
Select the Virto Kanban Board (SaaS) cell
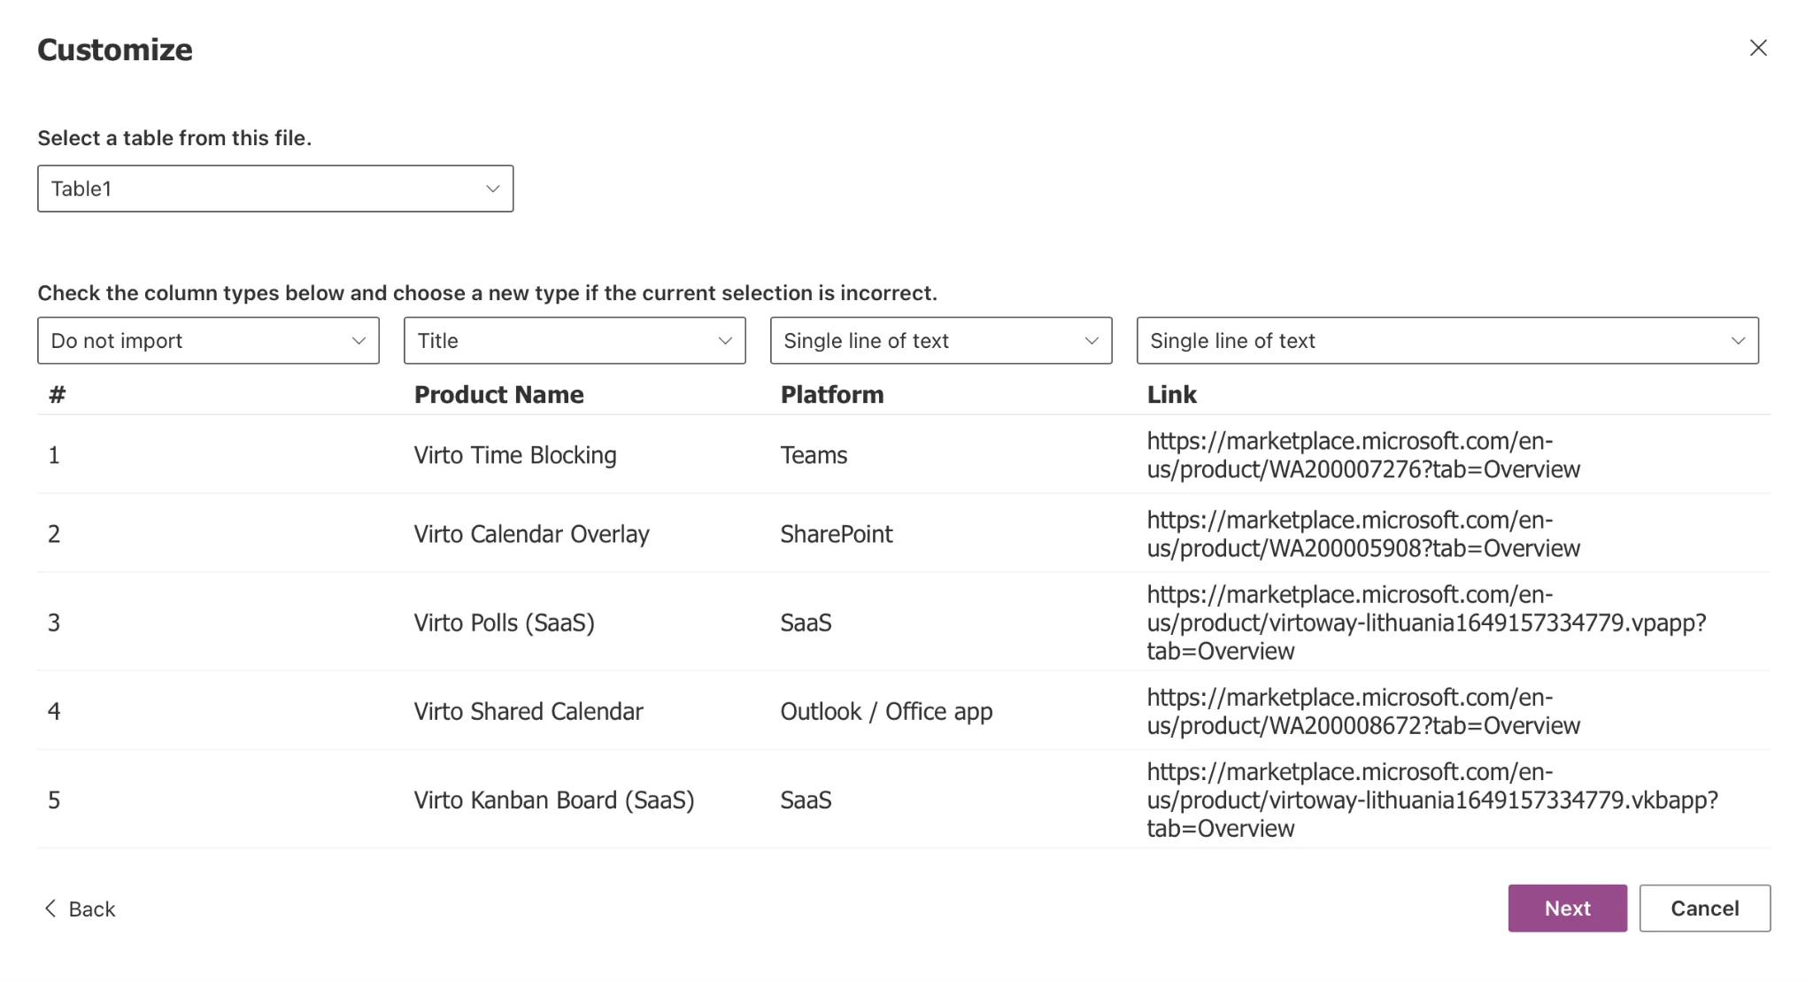coord(553,800)
